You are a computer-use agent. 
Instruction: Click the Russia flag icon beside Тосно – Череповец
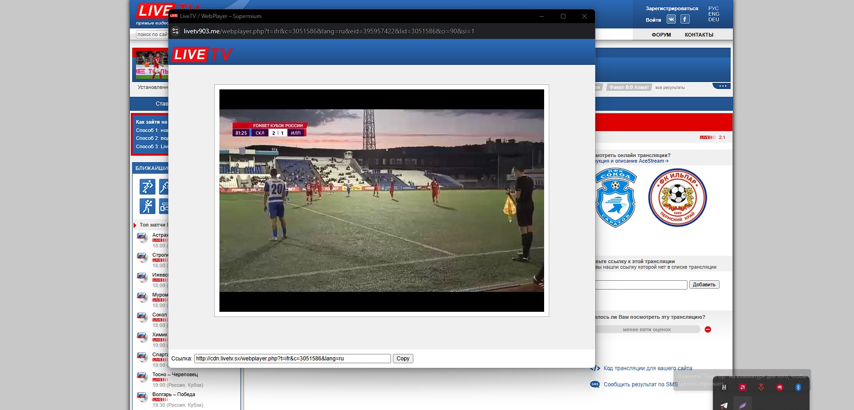coord(142,377)
